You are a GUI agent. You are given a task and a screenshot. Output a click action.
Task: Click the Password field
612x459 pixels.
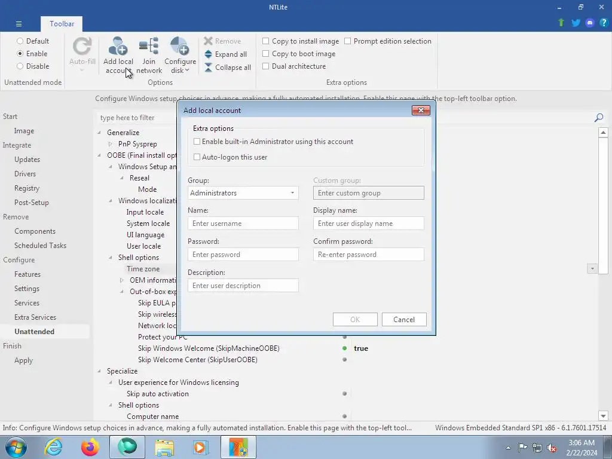click(243, 255)
